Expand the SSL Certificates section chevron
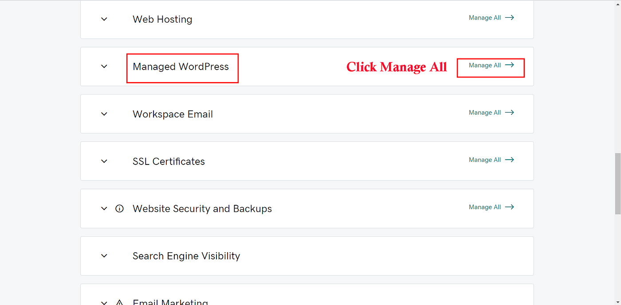 (x=104, y=161)
